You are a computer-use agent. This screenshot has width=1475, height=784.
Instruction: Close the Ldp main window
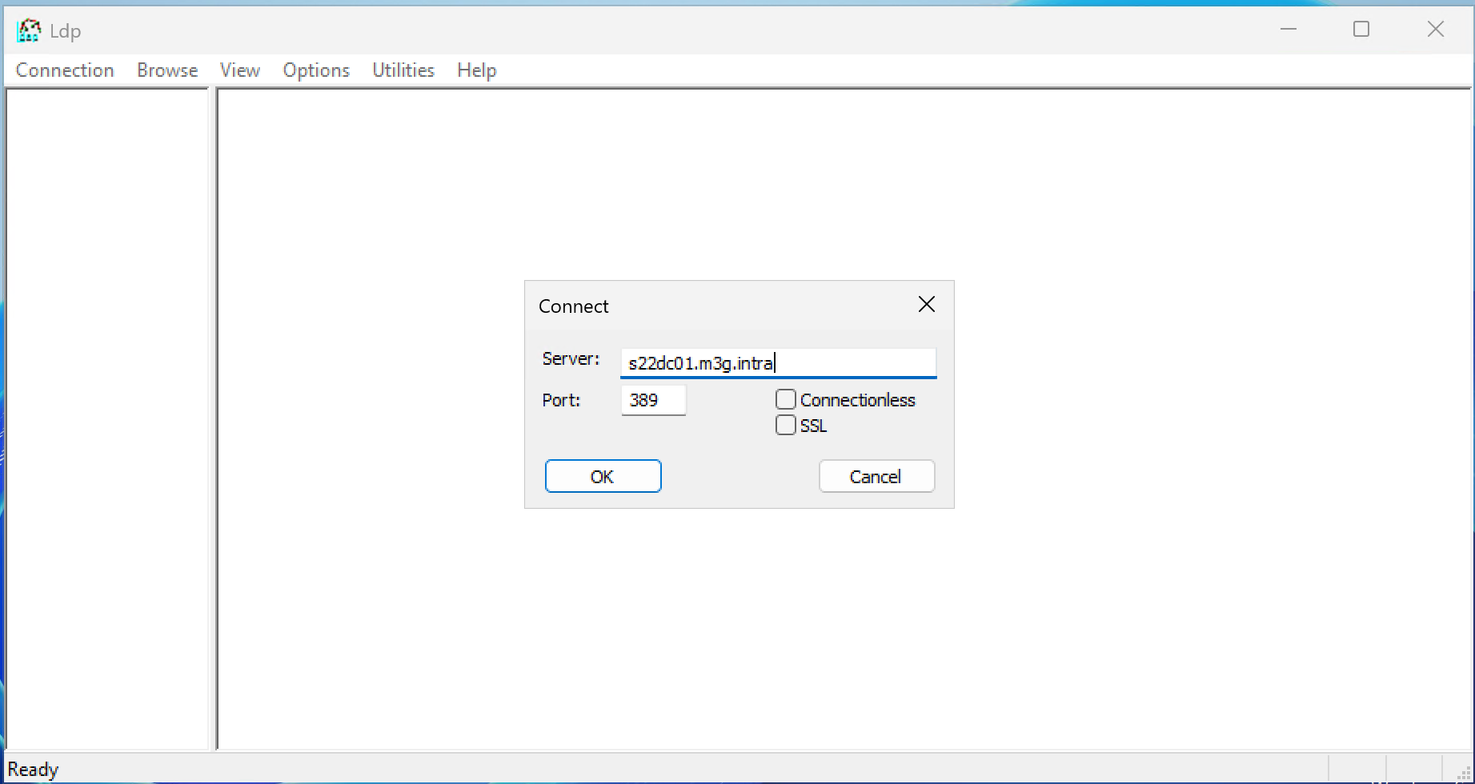pos(1435,30)
